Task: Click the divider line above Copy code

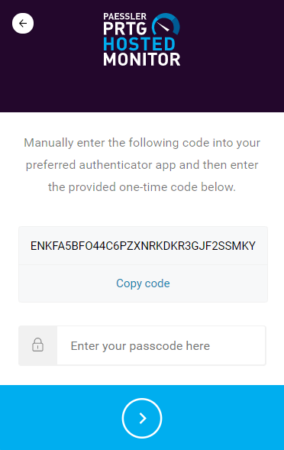Action: coord(143,264)
